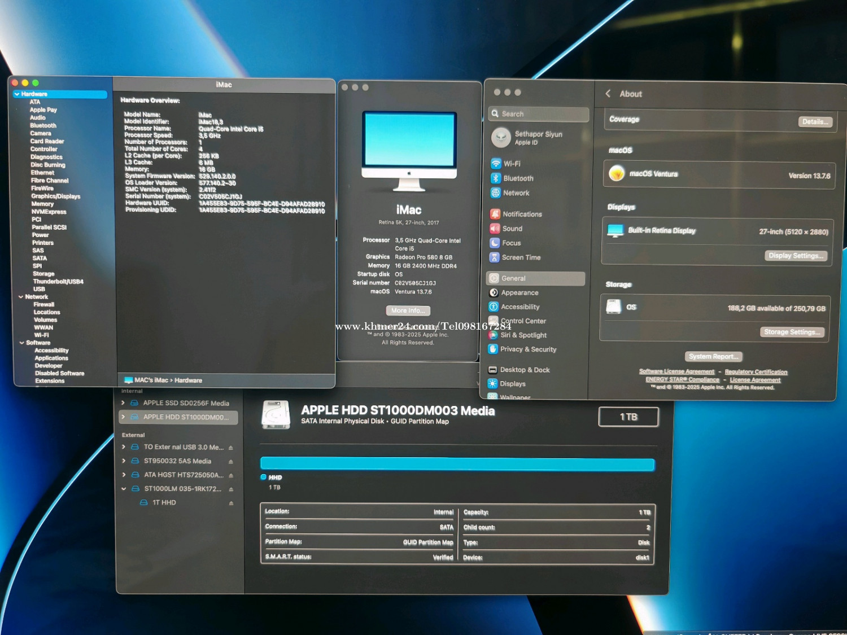Select General in System Settings sidebar
847x635 pixels.
(535, 278)
